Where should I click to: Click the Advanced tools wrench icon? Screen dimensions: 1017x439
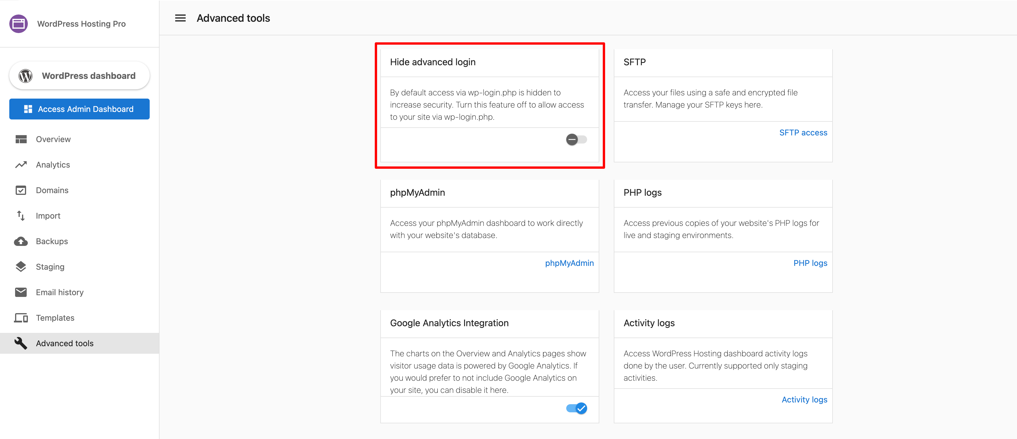coord(21,343)
